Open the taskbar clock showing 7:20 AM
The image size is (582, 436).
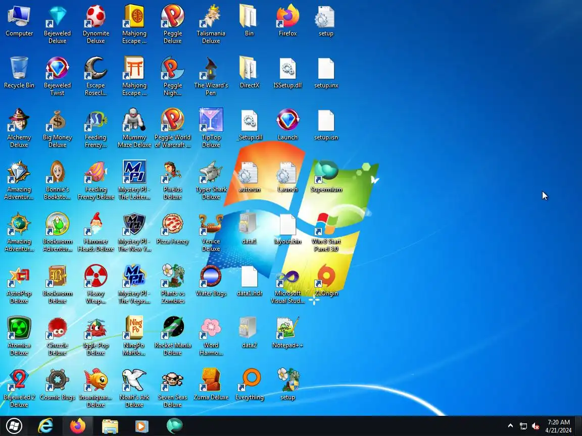tap(558, 426)
